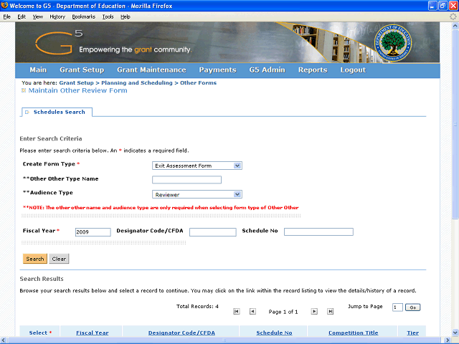Screen dimensions: 459x344
Task: Click Planning and Scheduling breadcrumb link
Action: tap(137, 83)
